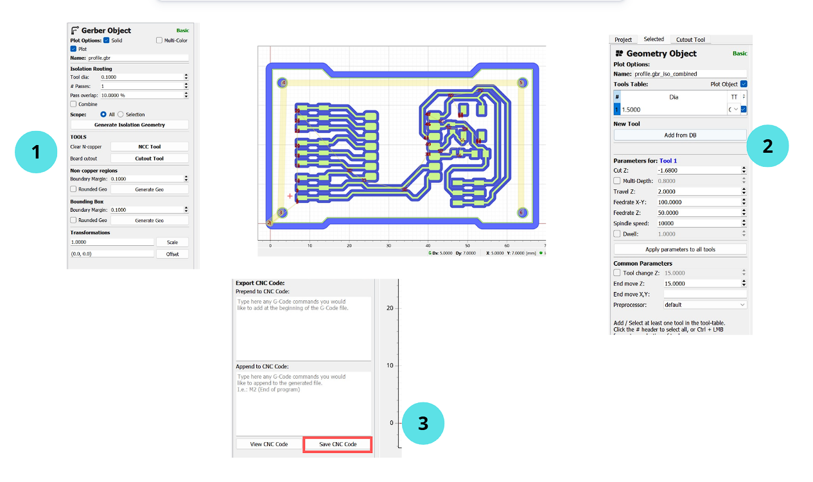The width and height of the screenshot is (813, 482).
Task: Adjust the Feedrate Z stepper arrows
Action: tap(744, 212)
